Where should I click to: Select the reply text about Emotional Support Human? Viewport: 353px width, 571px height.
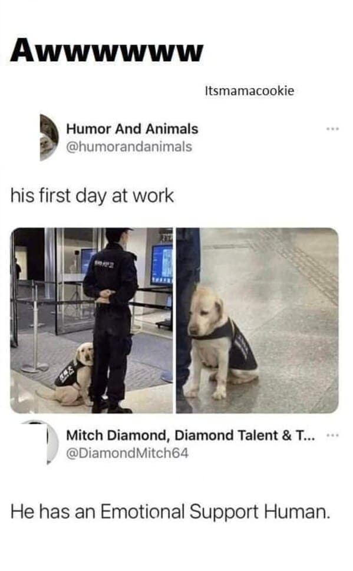coord(170,511)
